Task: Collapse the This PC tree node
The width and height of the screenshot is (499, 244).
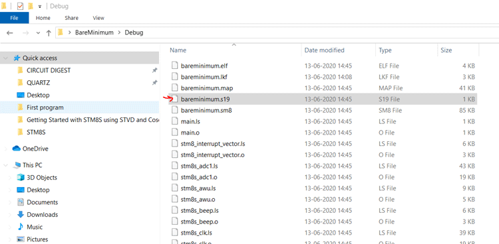Action: (5, 165)
